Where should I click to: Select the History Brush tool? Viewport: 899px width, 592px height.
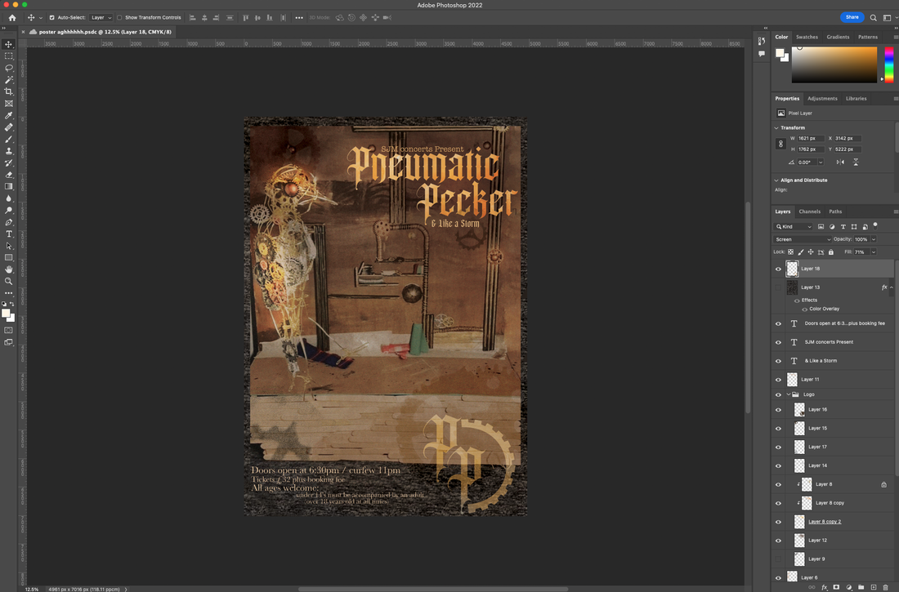pyautogui.click(x=9, y=162)
